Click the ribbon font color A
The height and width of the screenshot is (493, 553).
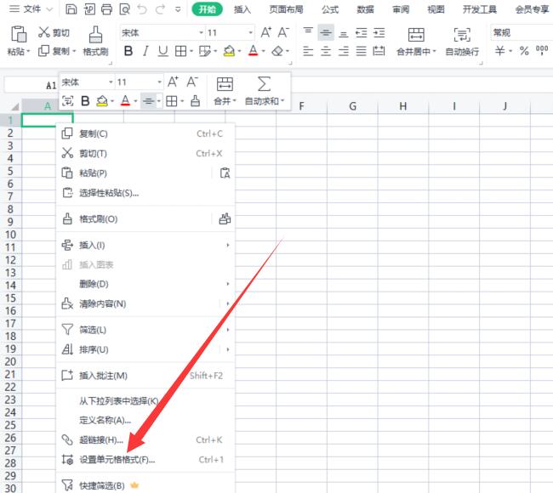tap(254, 52)
